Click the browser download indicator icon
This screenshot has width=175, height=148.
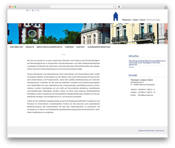[119, 7]
